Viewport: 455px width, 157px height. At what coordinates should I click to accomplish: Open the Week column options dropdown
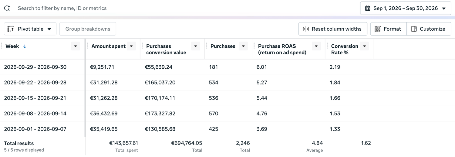[x=76, y=46]
